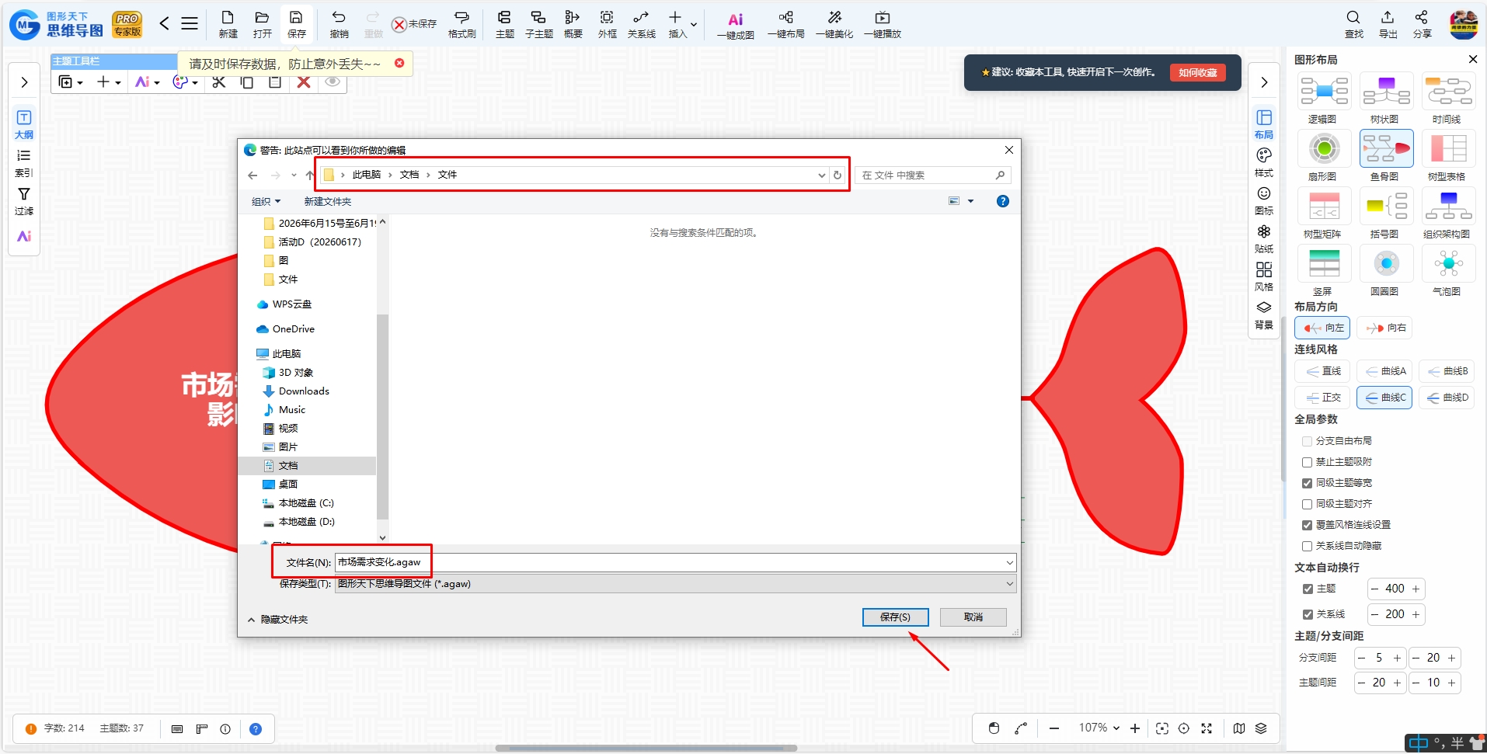Screen dimensions: 1487x754
Task: Uncheck the 同级主题等宽 checkbox
Action: pyautogui.click(x=1307, y=483)
